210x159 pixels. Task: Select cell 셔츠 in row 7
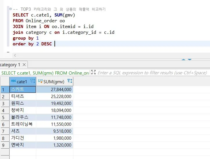(x=23, y=131)
